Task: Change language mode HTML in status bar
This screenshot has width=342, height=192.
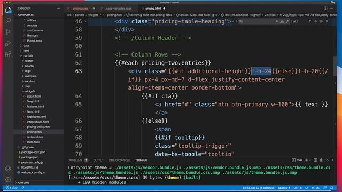Action: [315, 188]
